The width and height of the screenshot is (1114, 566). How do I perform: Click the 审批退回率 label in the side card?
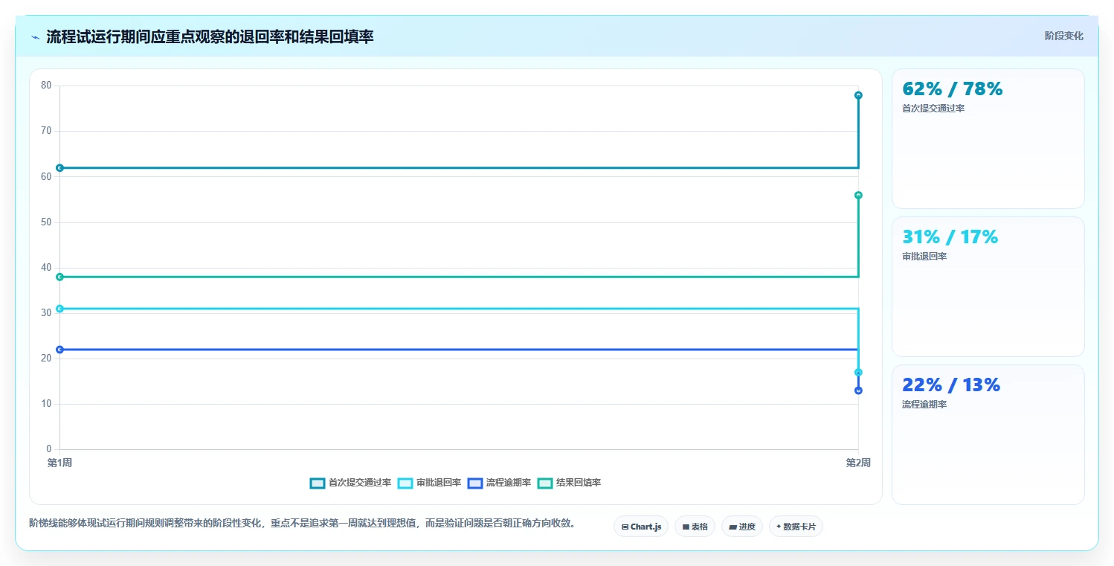tap(924, 257)
